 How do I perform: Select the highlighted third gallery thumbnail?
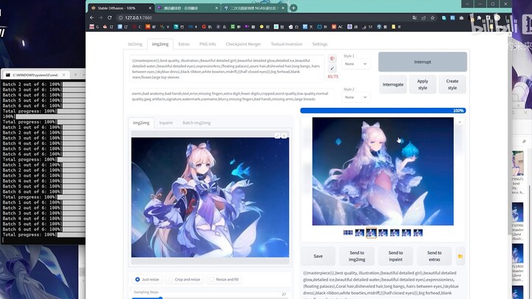click(371, 233)
